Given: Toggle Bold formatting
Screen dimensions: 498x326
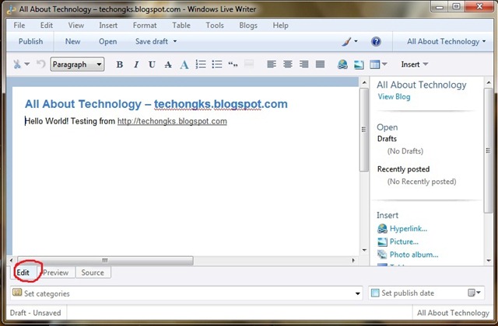Looking at the screenshot, I should coord(119,64).
